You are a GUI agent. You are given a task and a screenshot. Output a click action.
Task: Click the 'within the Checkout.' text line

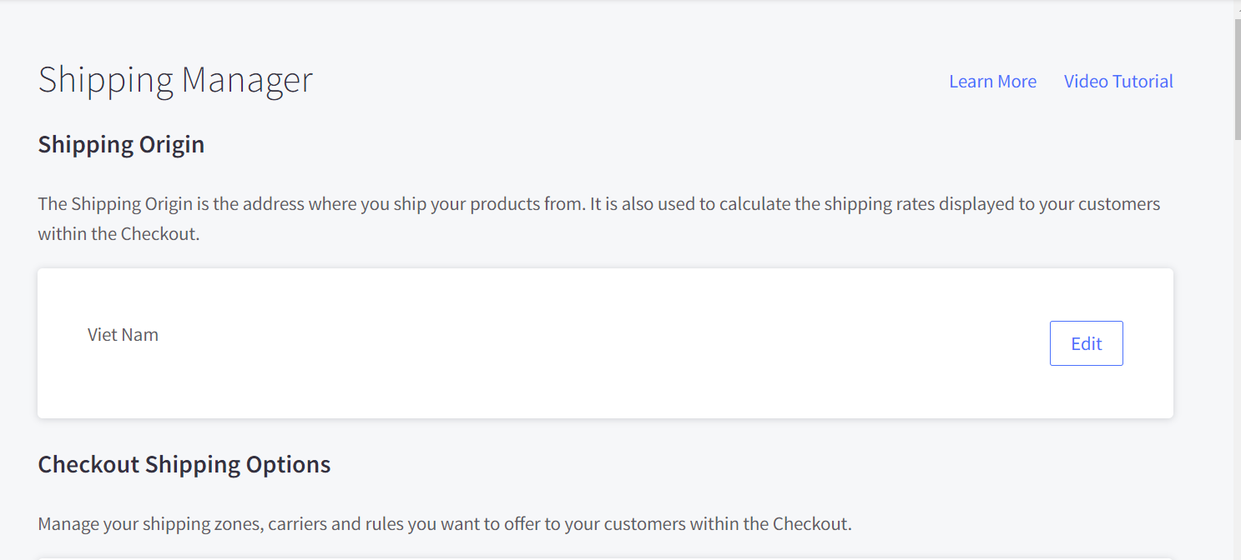[119, 234]
